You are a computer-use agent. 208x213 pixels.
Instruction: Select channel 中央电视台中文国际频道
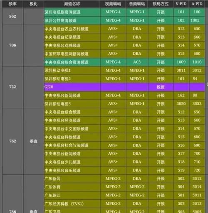point(72,129)
